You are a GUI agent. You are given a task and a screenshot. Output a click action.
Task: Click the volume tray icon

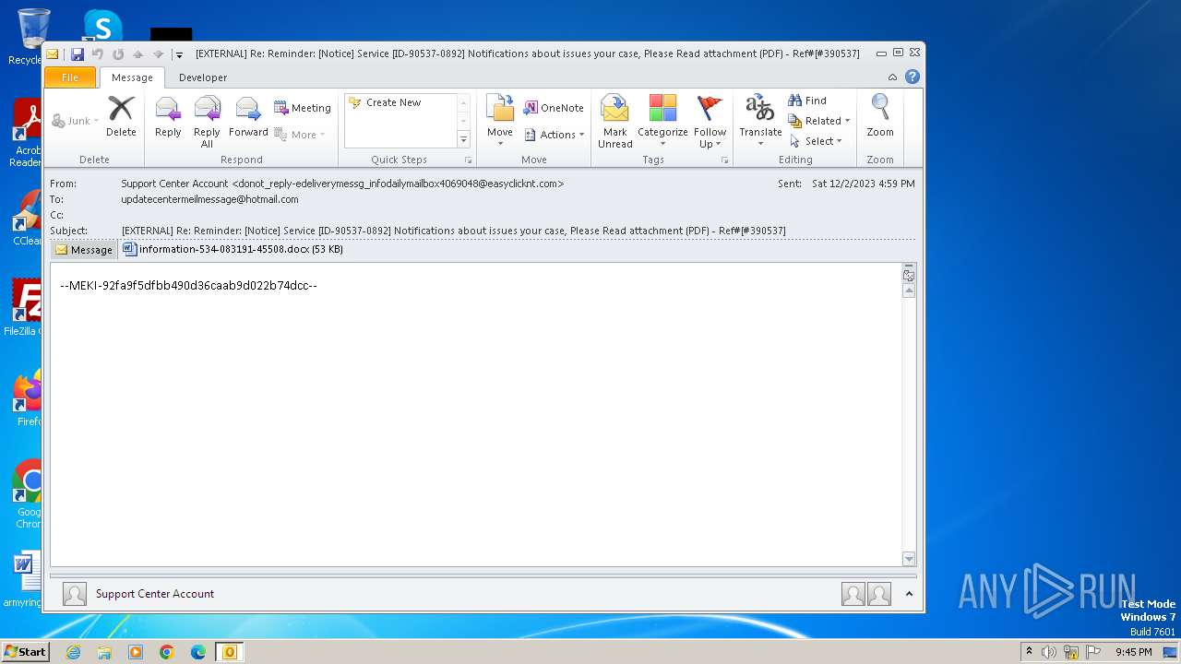point(1048,652)
